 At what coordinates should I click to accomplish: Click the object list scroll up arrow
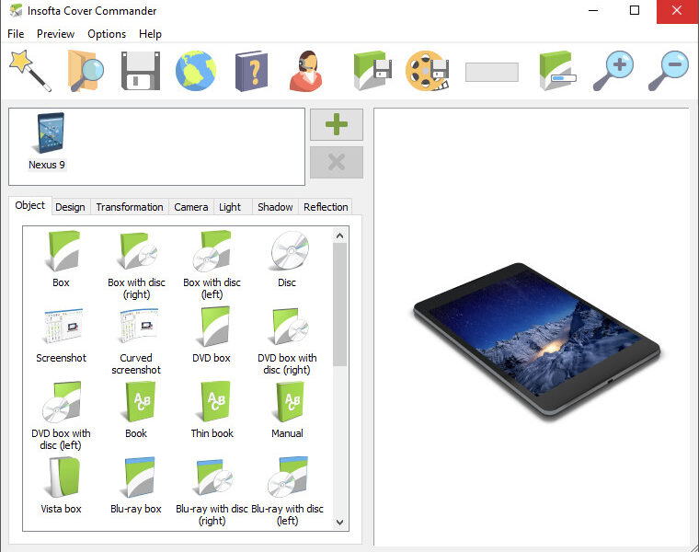coord(339,236)
